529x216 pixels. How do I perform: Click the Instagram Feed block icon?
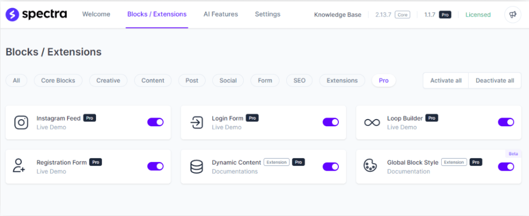[x=21, y=122]
